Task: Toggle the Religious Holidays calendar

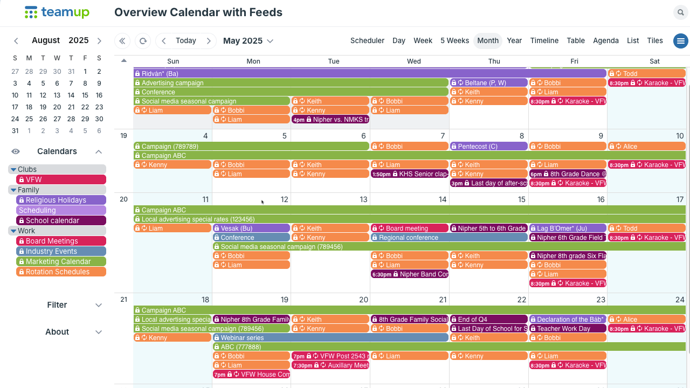Action: point(61,200)
